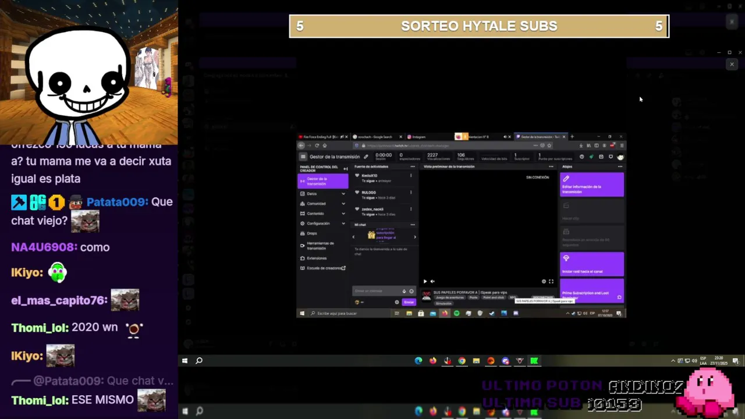Toggle mute on the stream preview
745x419 pixels.
click(432, 282)
